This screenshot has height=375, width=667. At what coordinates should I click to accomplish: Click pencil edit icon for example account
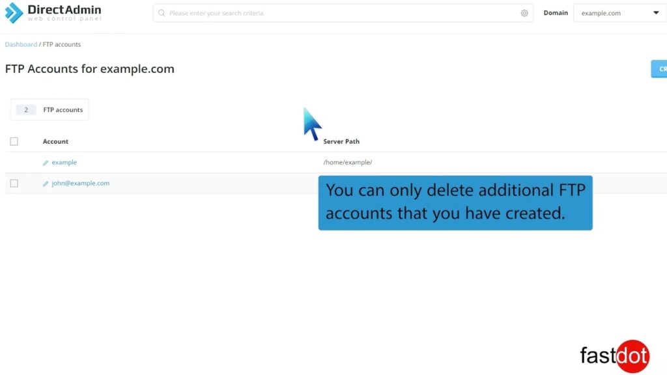(46, 163)
